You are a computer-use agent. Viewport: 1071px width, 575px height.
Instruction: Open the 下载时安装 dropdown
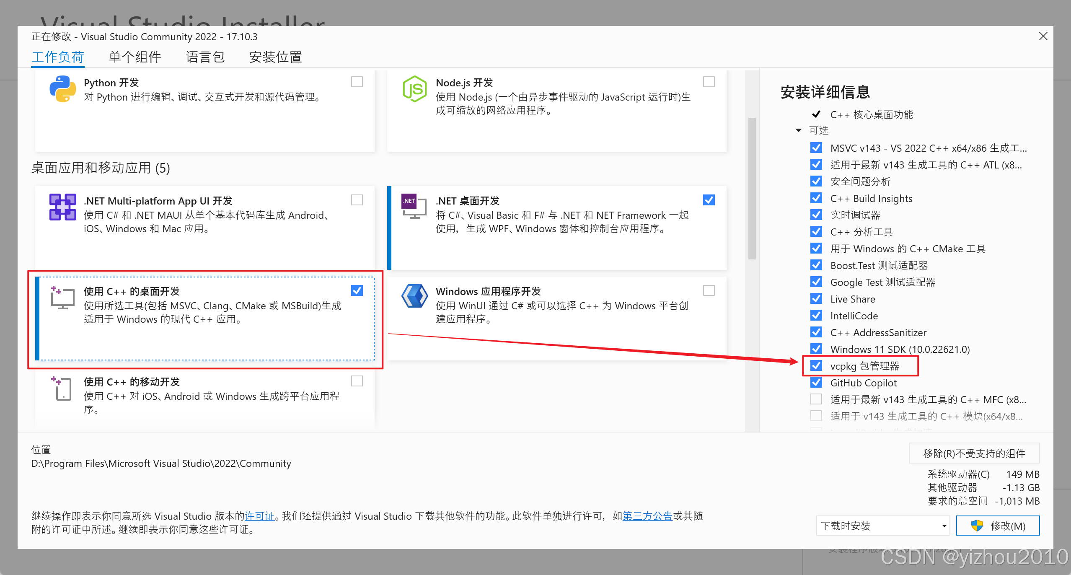coord(883,526)
